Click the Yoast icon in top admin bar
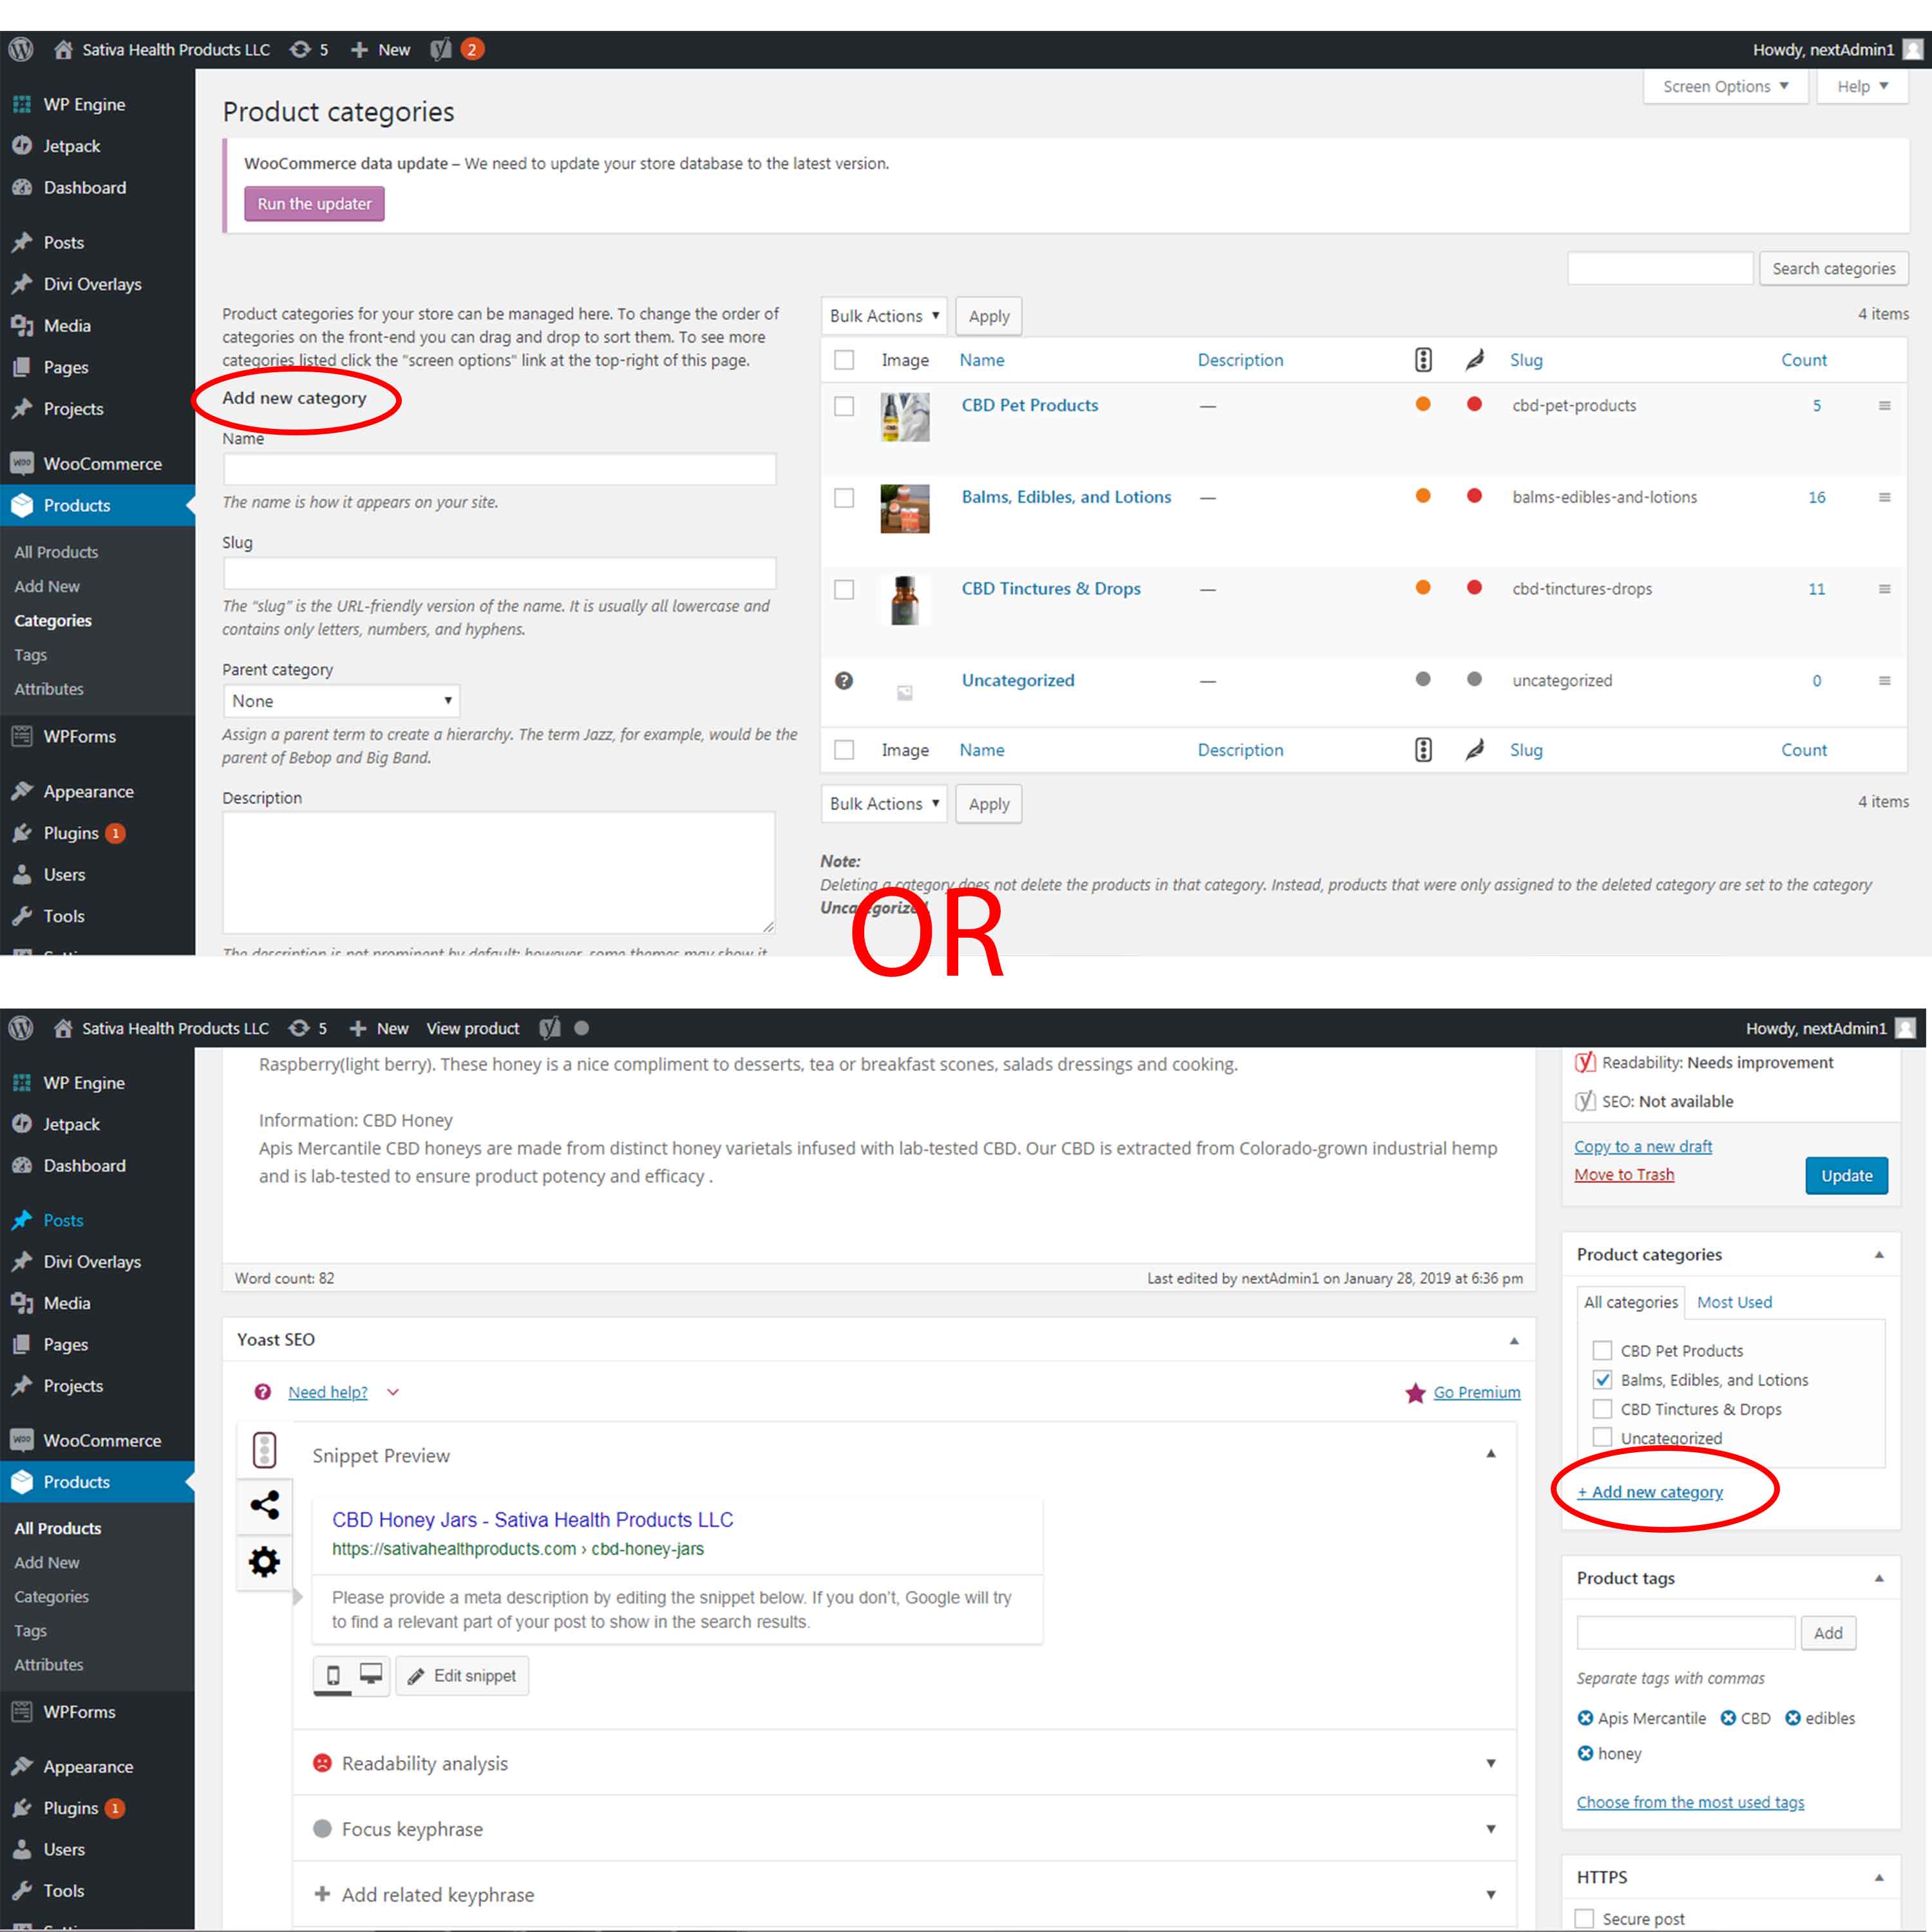 point(441,49)
